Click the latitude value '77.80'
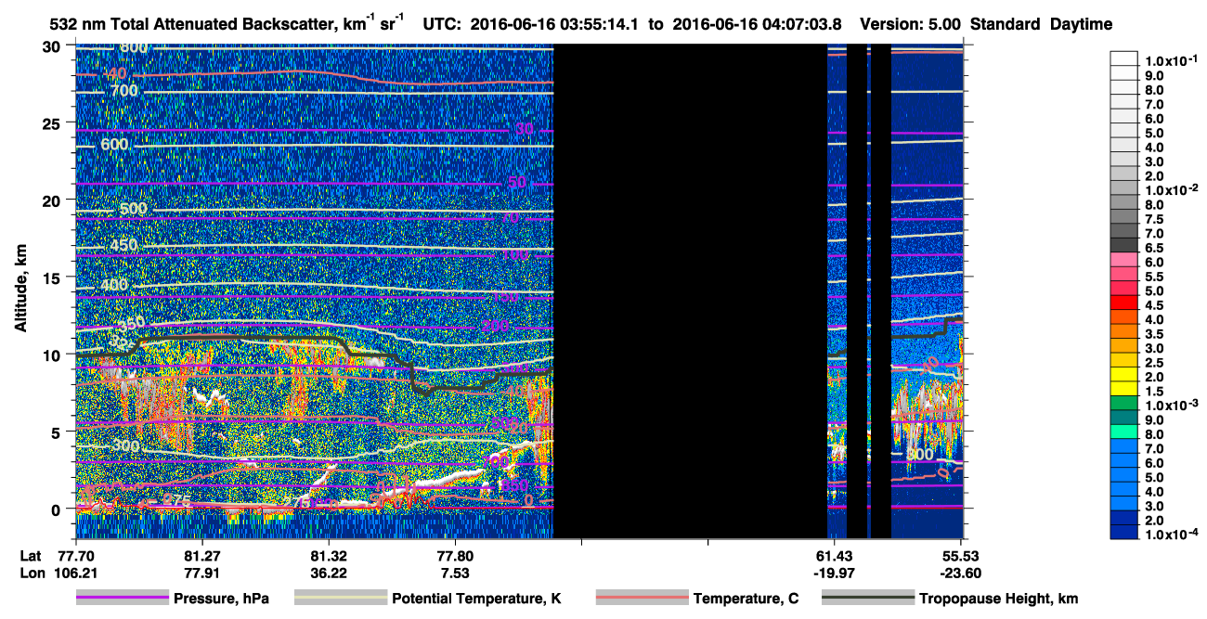The height and width of the screenshot is (619, 1207). tap(454, 555)
